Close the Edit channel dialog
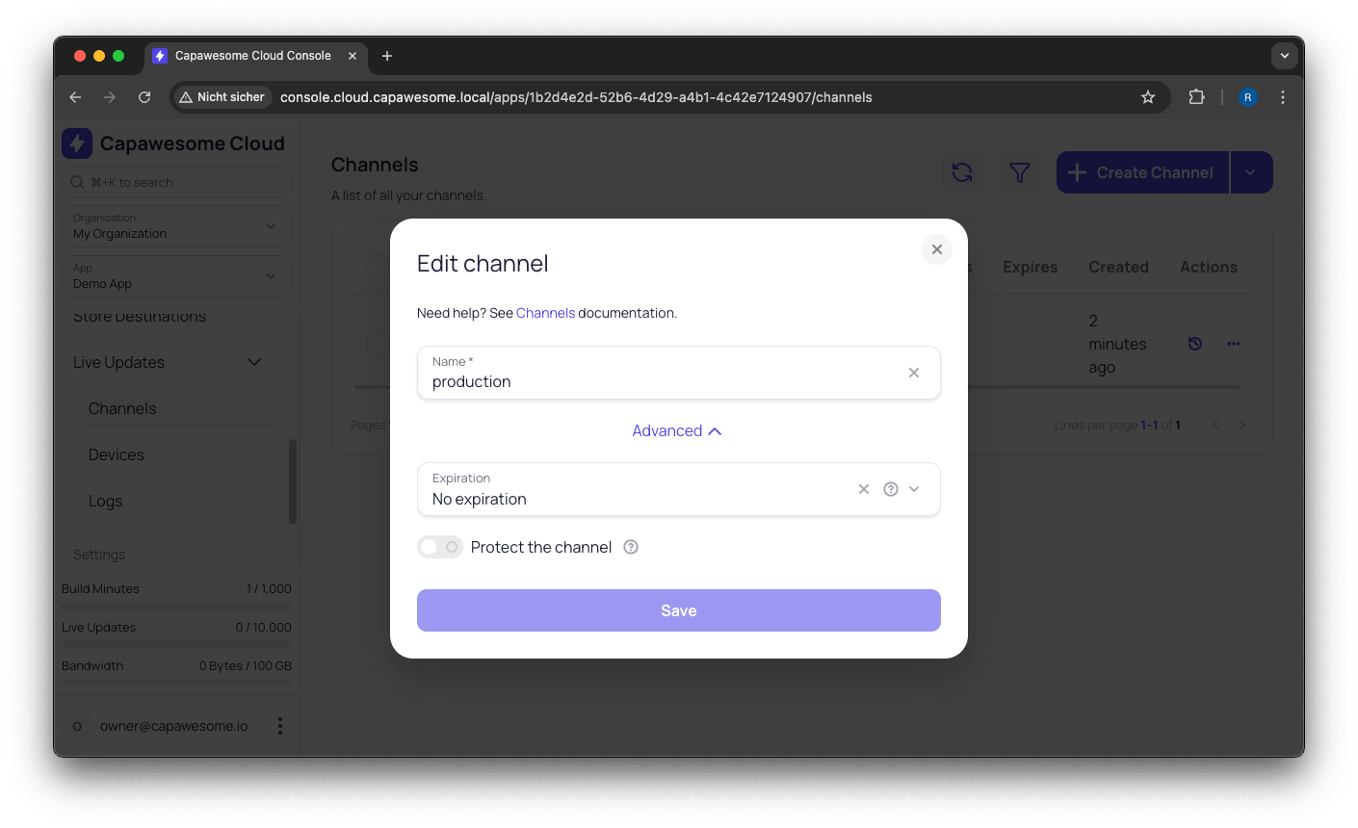Viewport: 1358px width, 828px height. coord(936,248)
